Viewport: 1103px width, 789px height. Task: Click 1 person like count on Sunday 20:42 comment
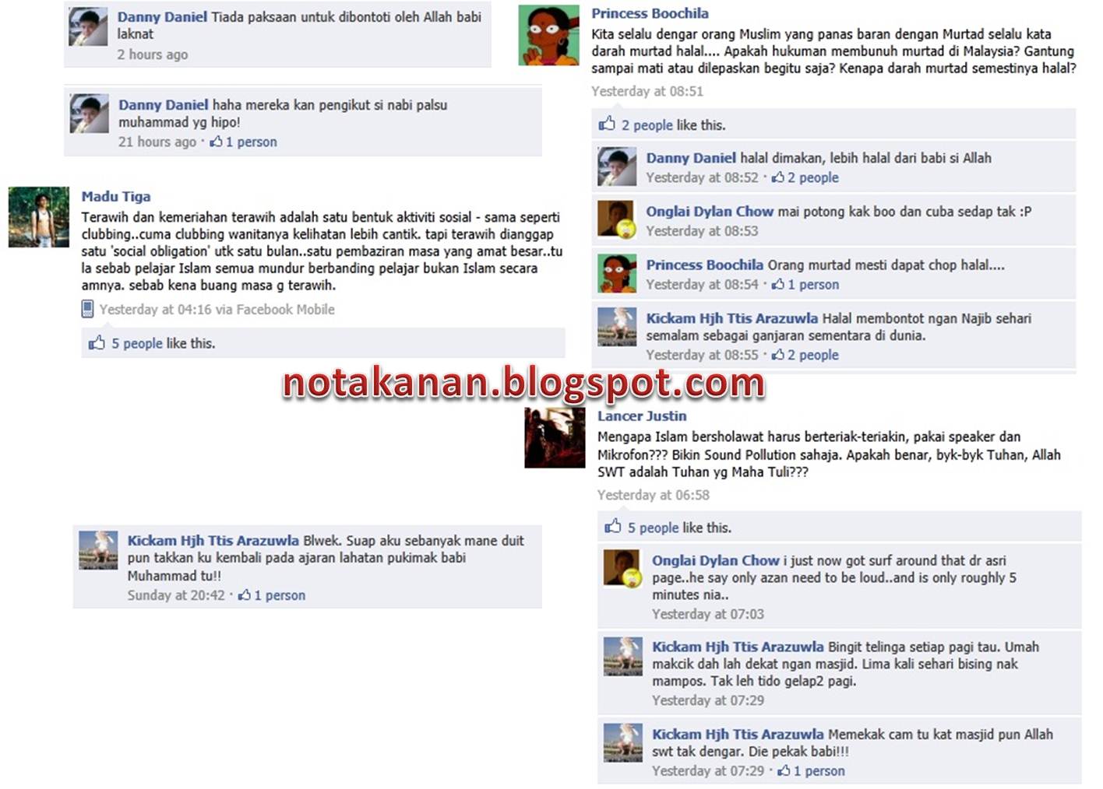(280, 595)
